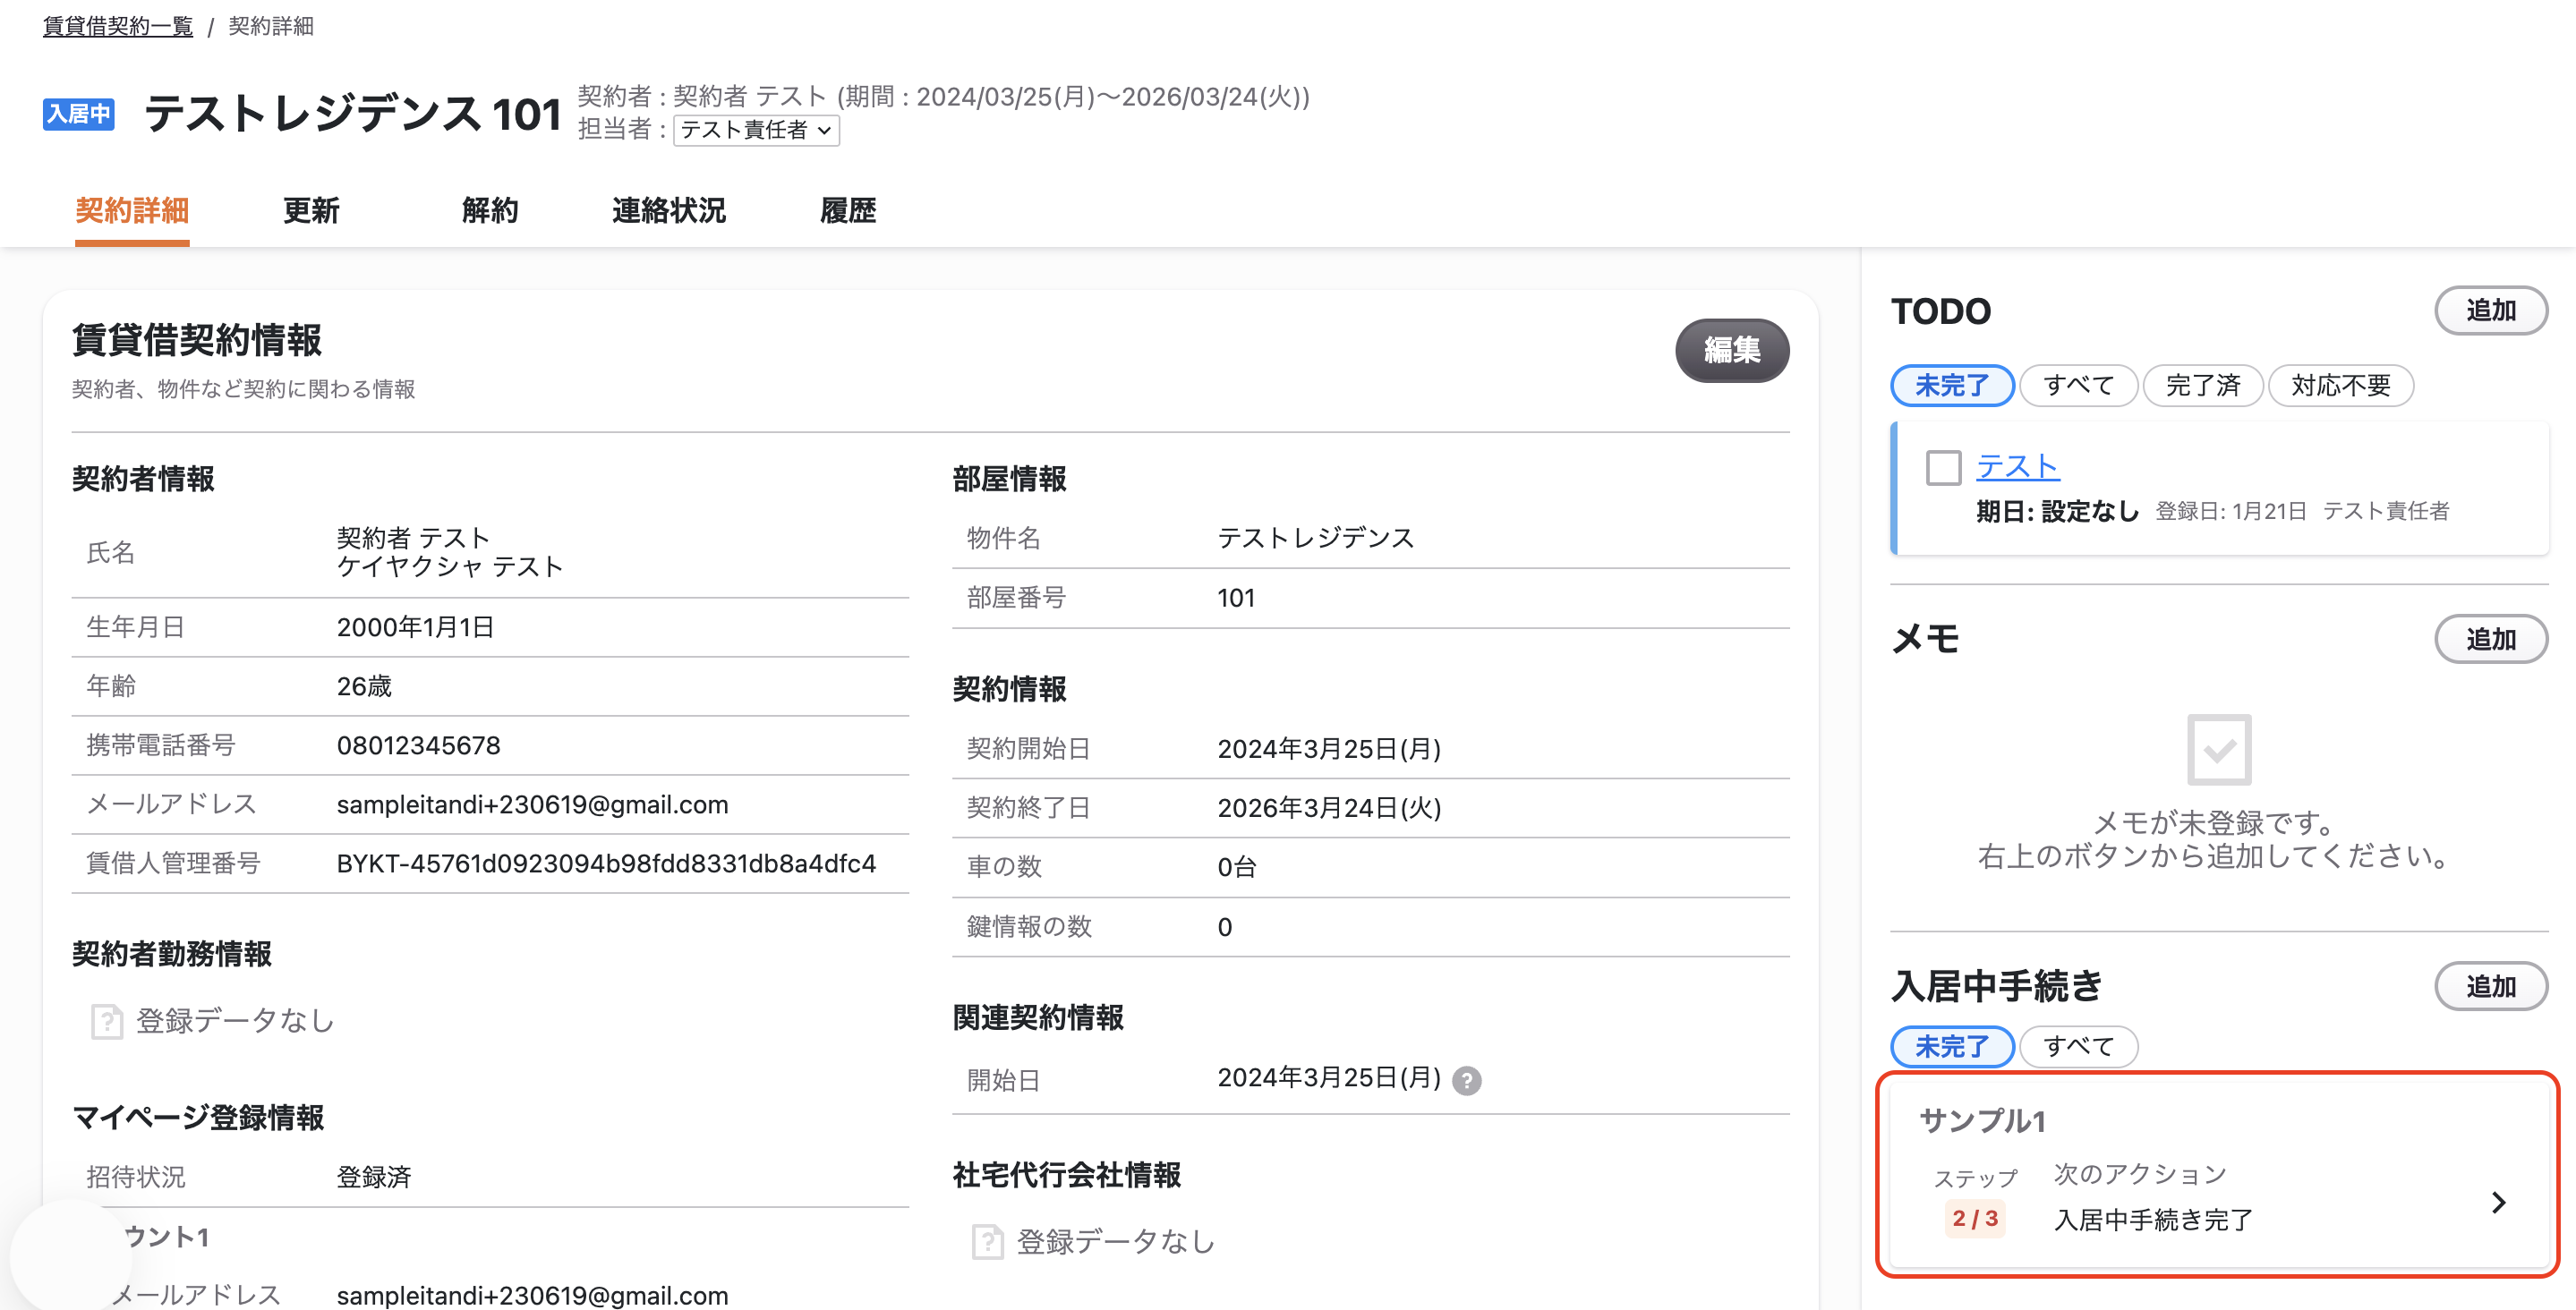Filter TODO by 完了済

click(x=2203, y=386)
